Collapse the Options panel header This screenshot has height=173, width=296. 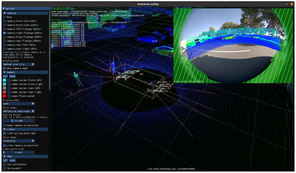pyautogui.click(x=4, y=9)
